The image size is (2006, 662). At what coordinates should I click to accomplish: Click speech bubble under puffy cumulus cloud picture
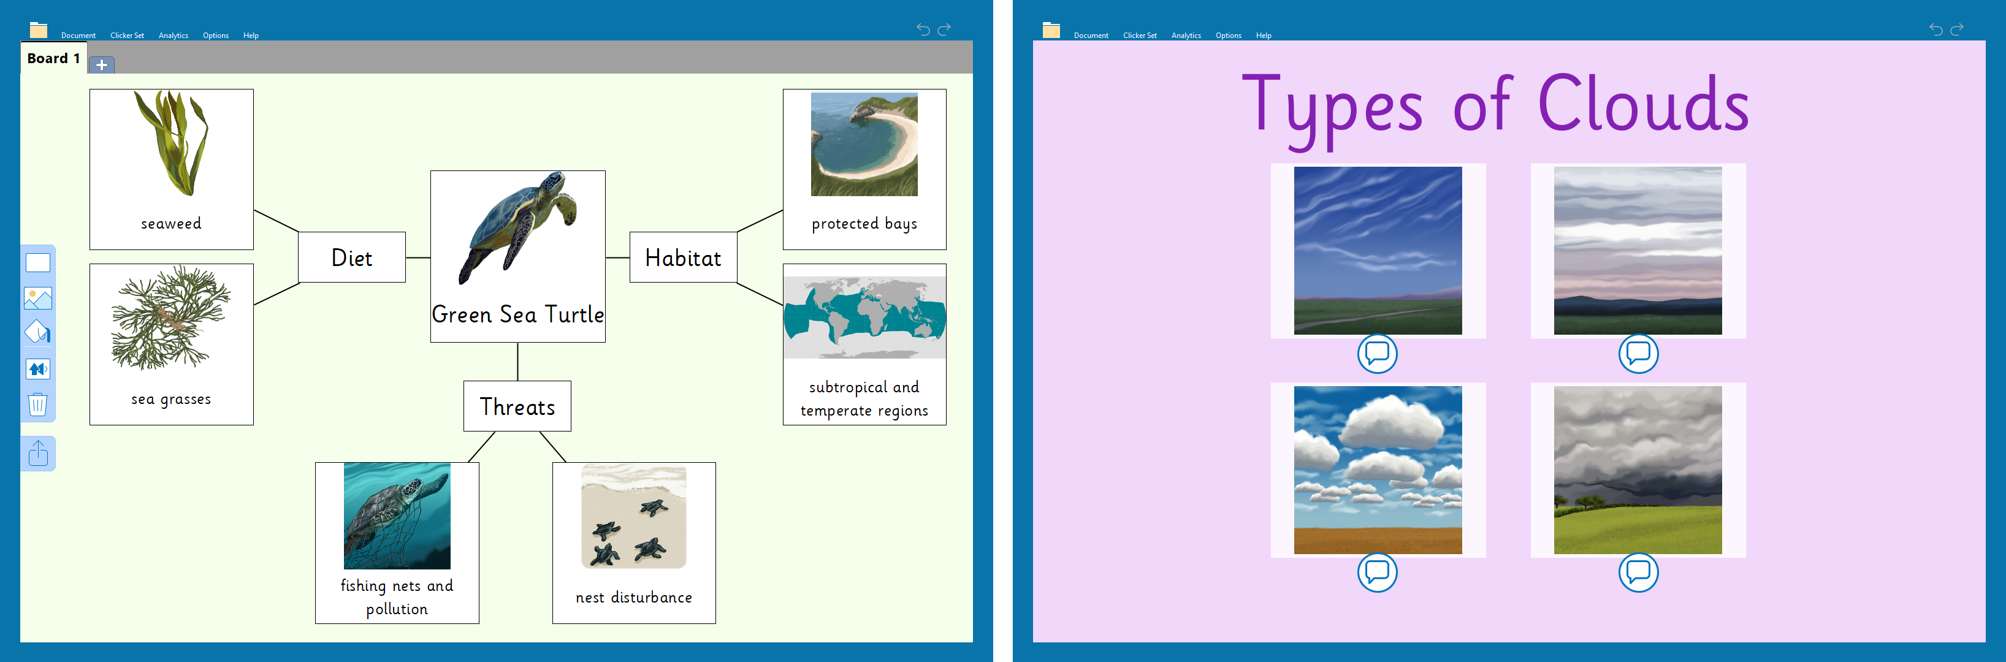(1377, 573)
